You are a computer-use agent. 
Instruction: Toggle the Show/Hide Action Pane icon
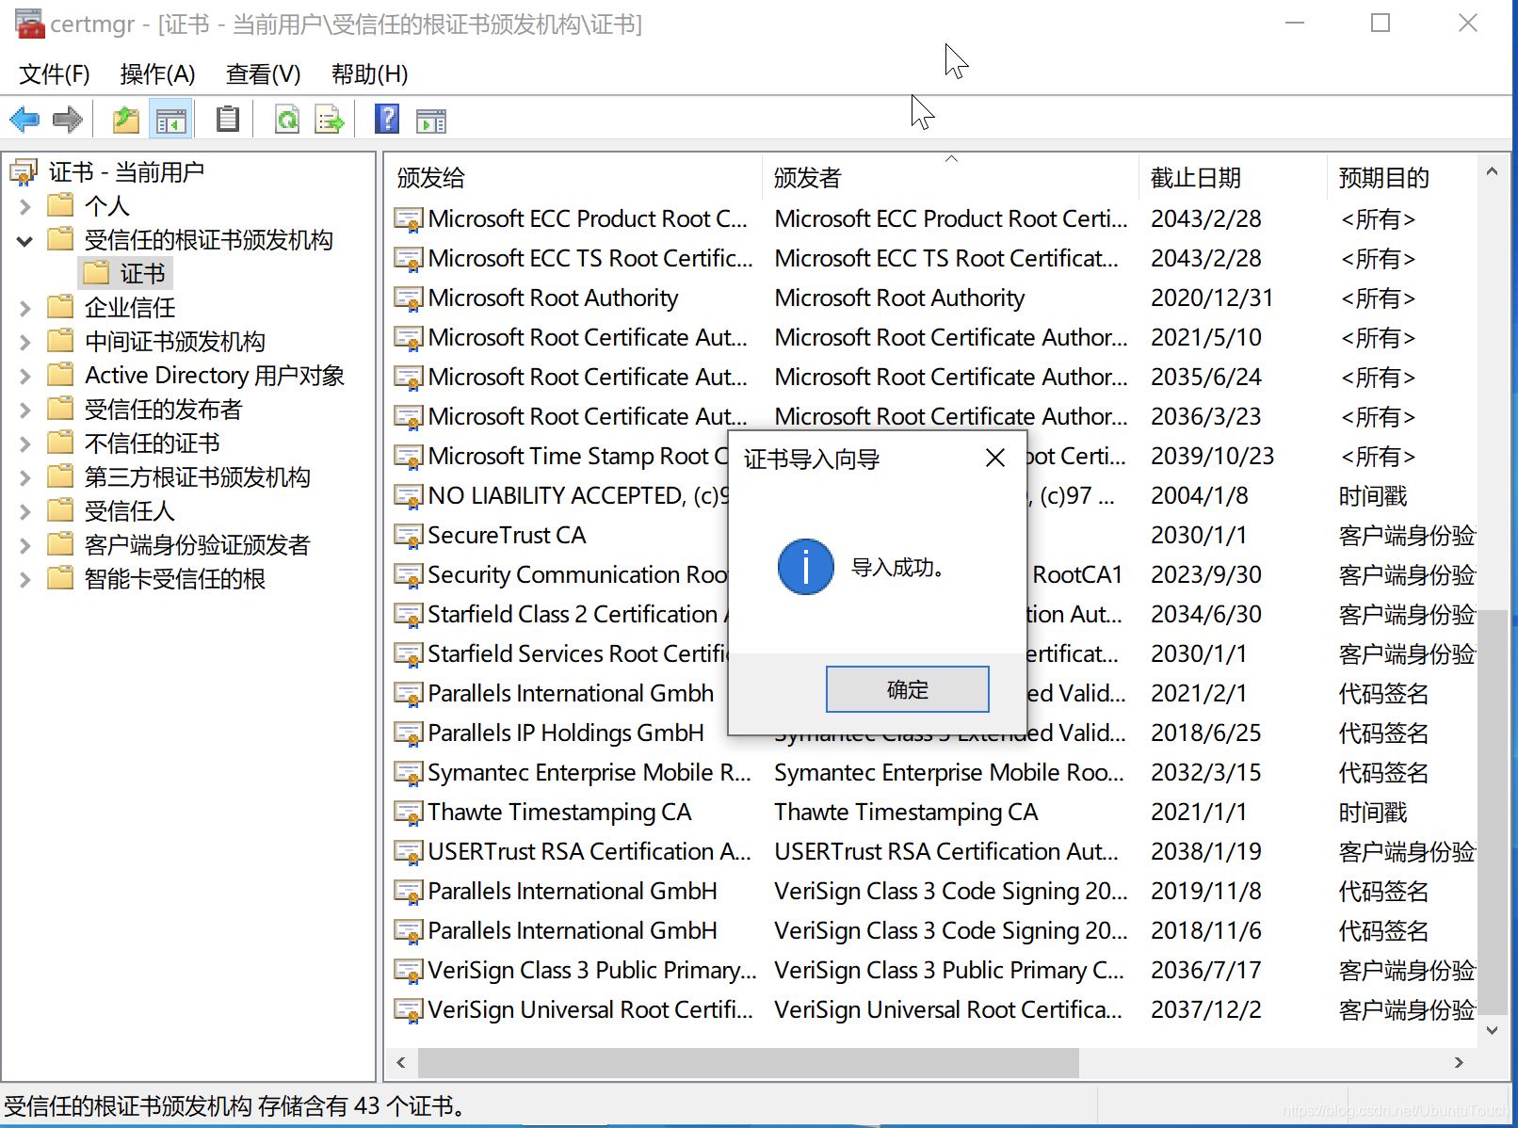coord(431,120)
